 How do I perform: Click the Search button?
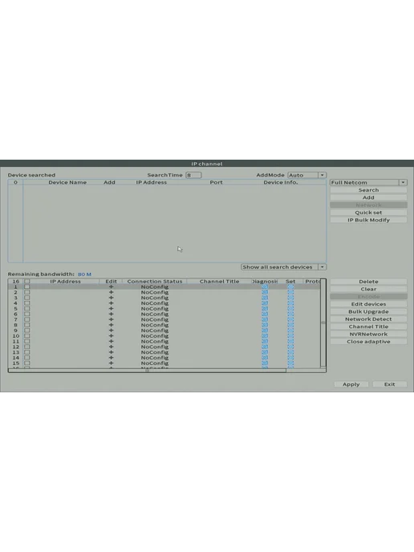(x=368, y=190)
